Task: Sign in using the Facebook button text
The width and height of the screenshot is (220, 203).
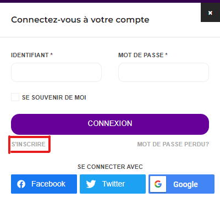Action: pyautogui.click(x=48, y=184)
